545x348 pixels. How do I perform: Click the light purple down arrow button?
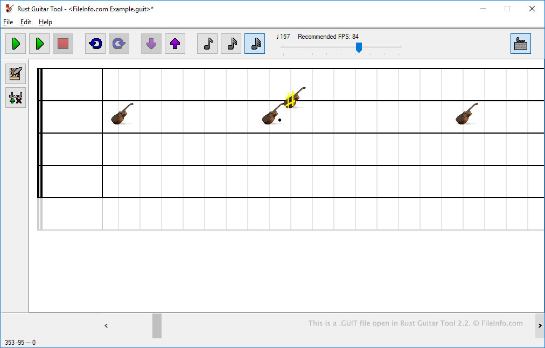coord(151,44)
